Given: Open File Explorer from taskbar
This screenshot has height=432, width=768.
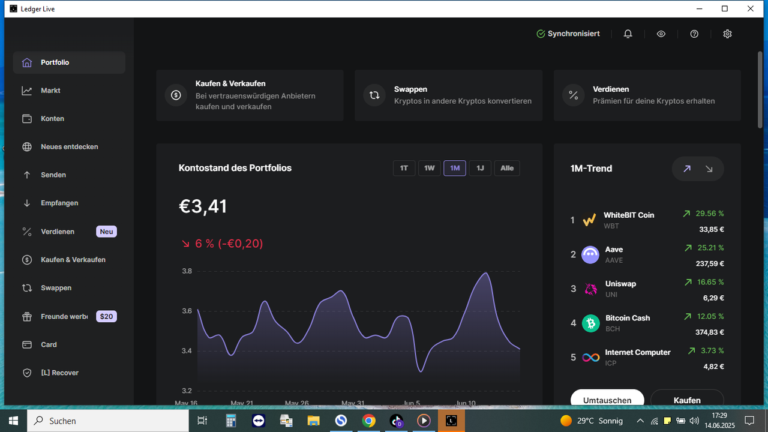Looking at the screenshot, I should (313, 421).
